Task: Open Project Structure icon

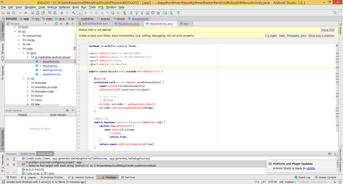Action: click(165, 13)
